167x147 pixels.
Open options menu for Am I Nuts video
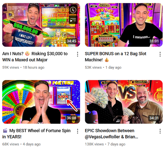click(77, 54)
